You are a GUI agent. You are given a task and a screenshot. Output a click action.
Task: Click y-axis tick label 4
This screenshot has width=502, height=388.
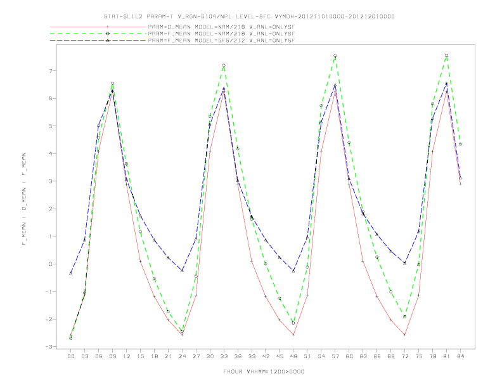(x=51, y=153)
